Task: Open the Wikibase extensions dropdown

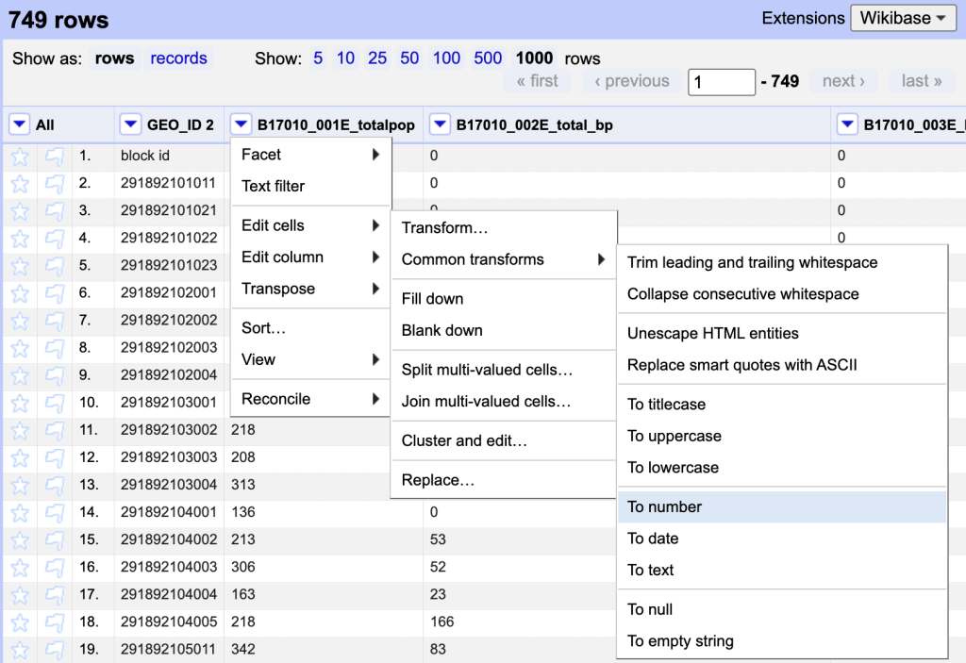Action: click(x=903, y=18)
